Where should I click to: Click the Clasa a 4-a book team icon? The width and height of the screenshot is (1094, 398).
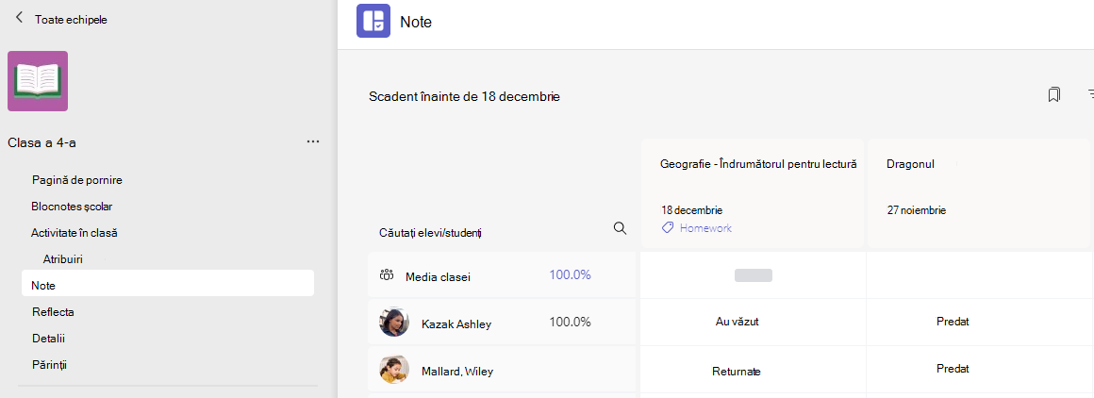coord(38,81)
